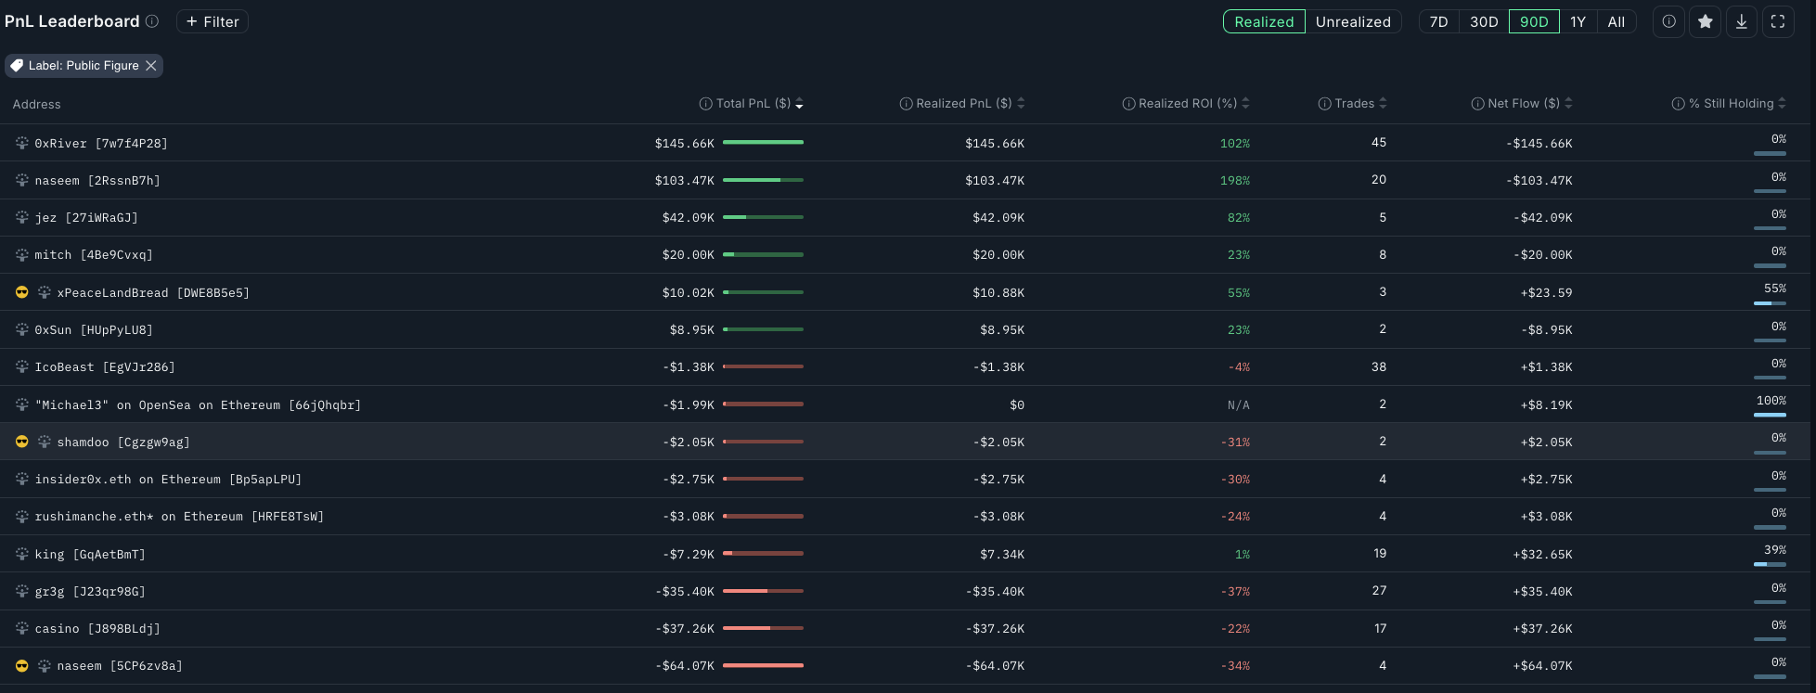Click info icon beside PnL Leaderboard title

[x=152, y=21]
